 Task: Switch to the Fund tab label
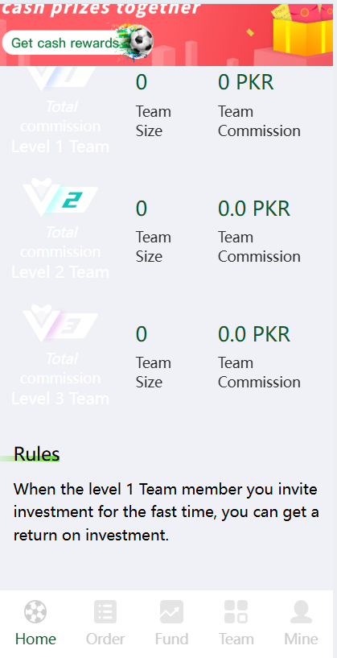click(171, 639)
